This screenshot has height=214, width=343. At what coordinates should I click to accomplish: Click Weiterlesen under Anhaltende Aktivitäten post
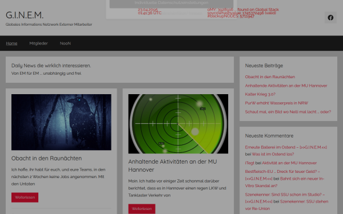[x=142, y=209]
